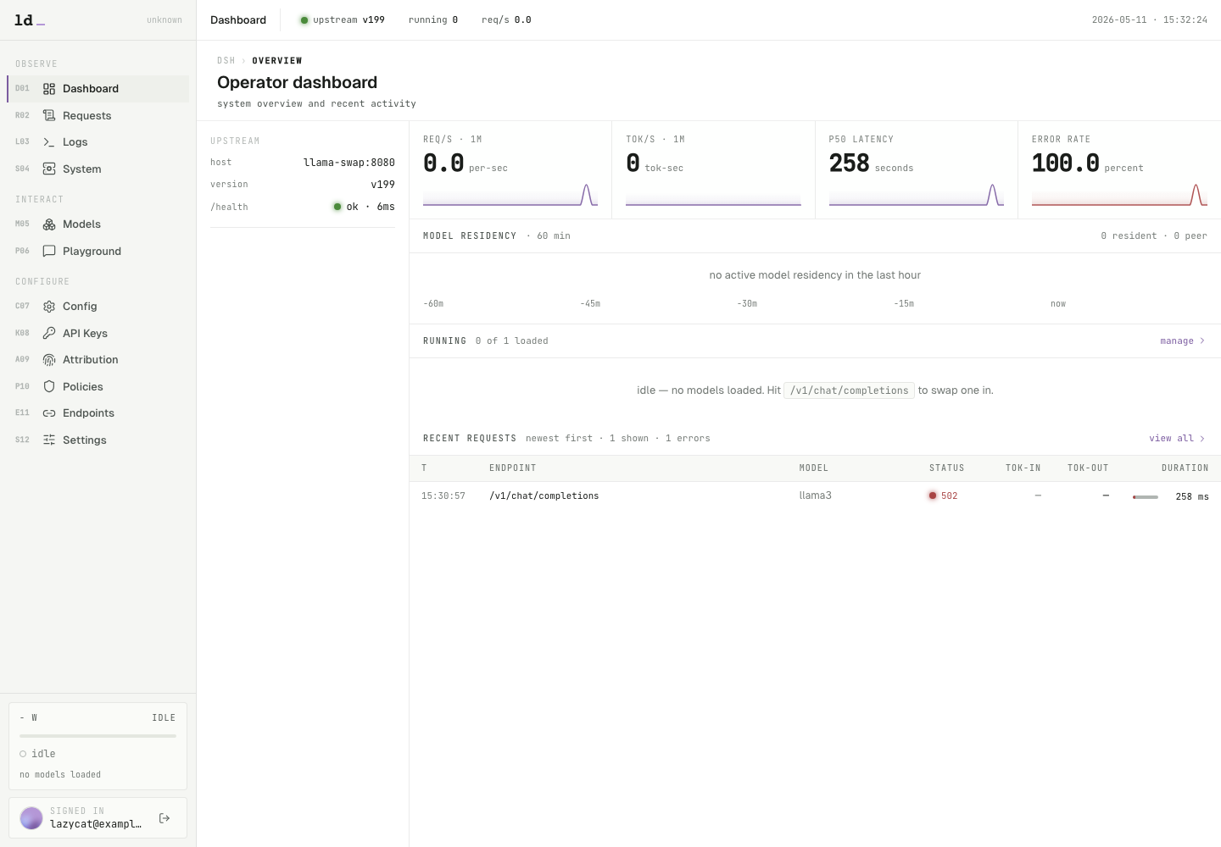The width and height of the screenshot is (1221, 847).
Task: Click the chevron beside manage
Action: [x=1202, y=341]
